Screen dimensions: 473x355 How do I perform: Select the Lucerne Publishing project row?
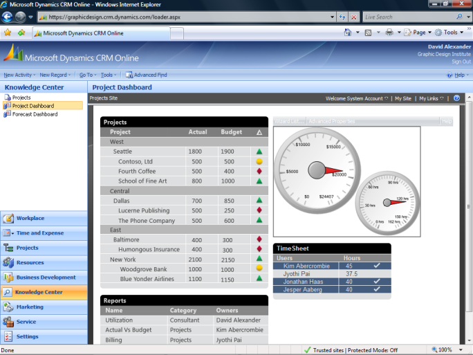[x=184, y=210]
